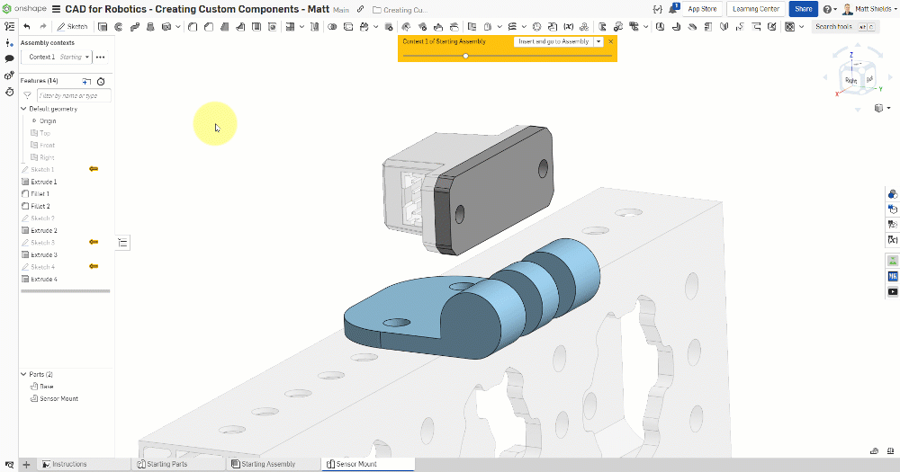Open the notifications bell
The height and width of the screenshot is (472, 900).
coord(673,9)
